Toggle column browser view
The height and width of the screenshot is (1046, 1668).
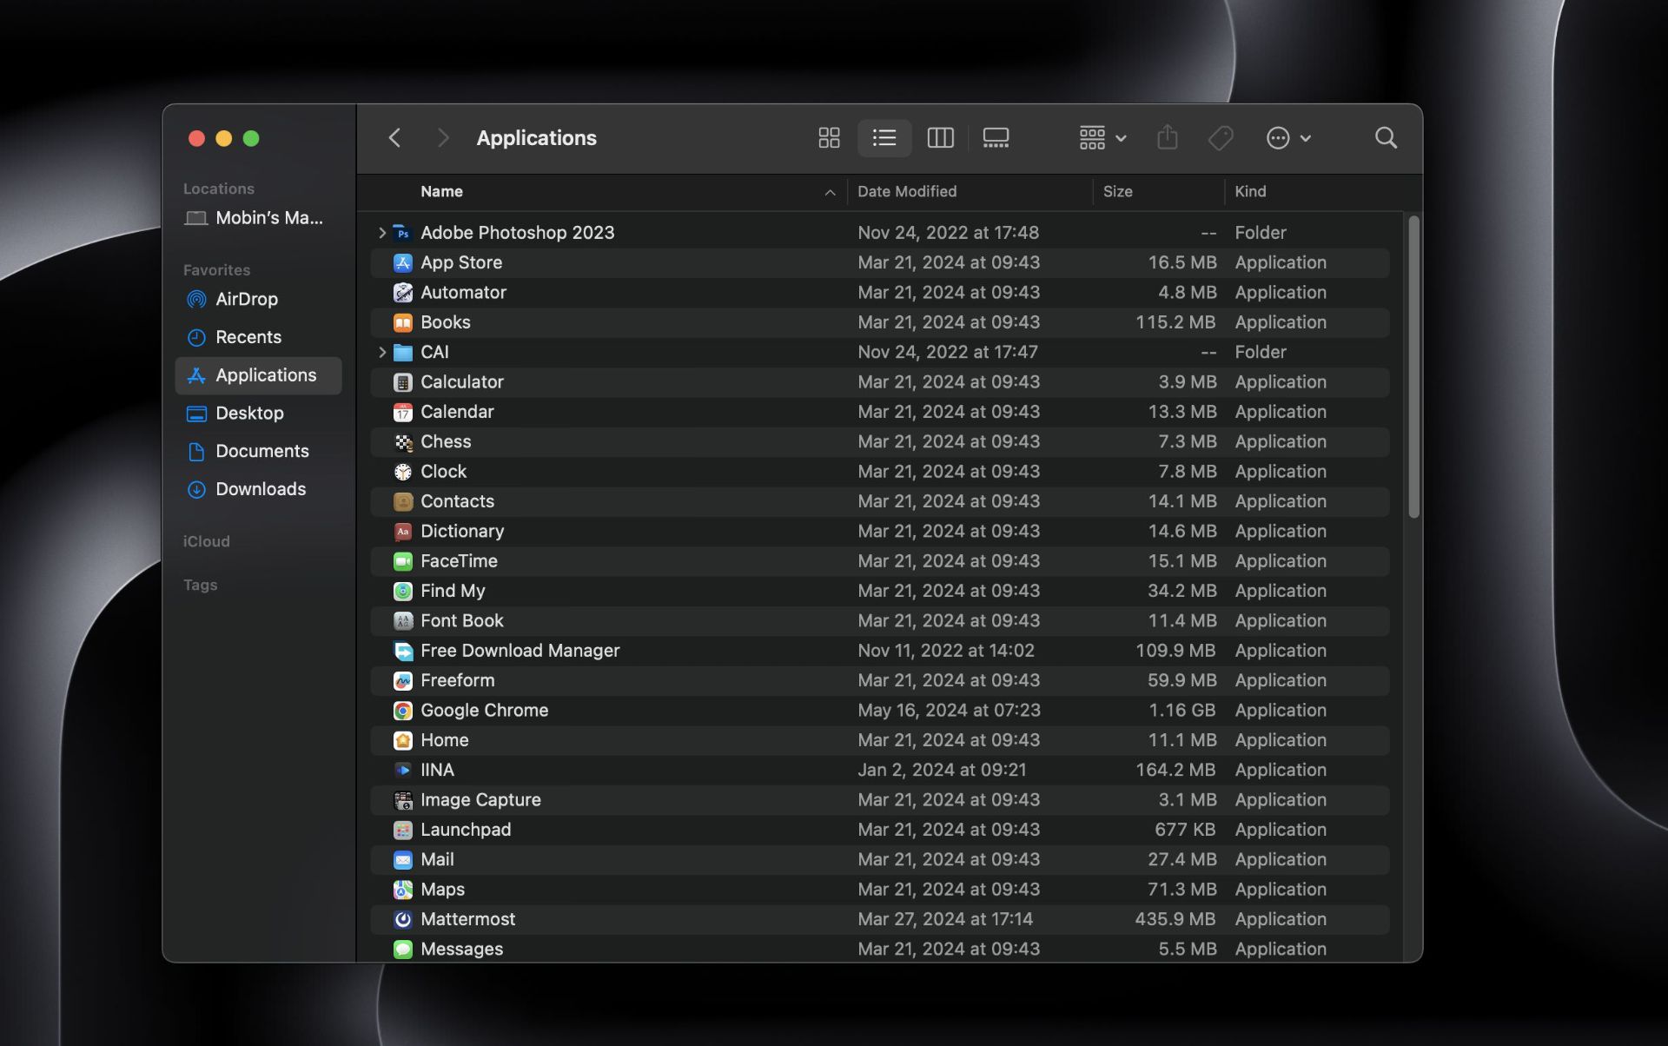click(940, 136)
